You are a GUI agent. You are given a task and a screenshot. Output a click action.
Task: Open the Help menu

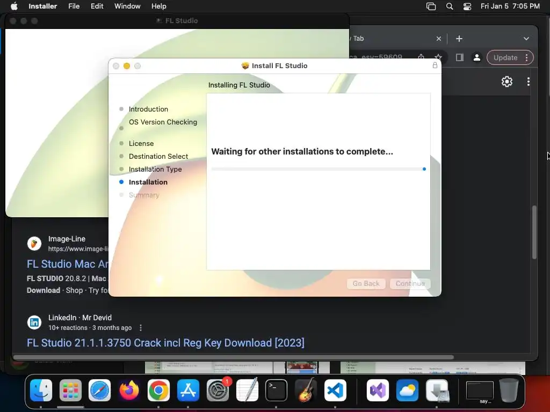(x=158, y=6)
